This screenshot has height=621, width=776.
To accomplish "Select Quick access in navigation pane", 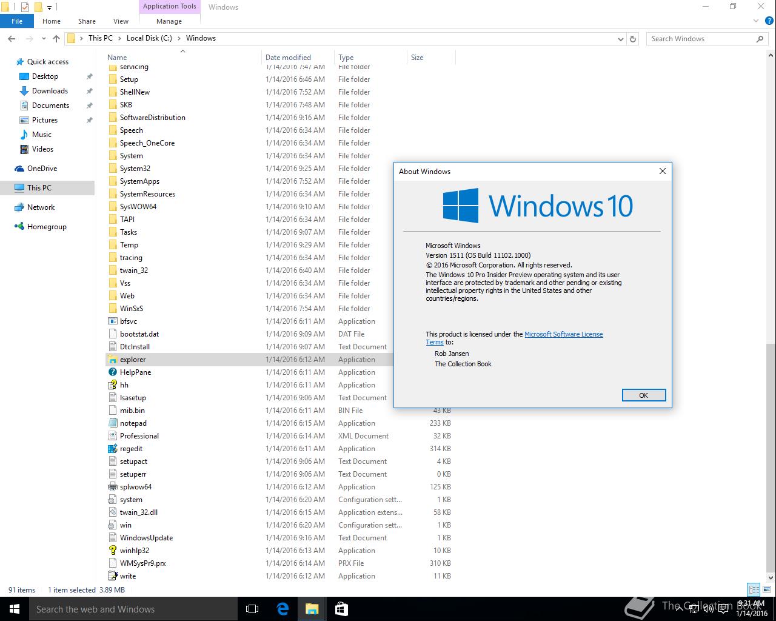I will tap(47, 62).
